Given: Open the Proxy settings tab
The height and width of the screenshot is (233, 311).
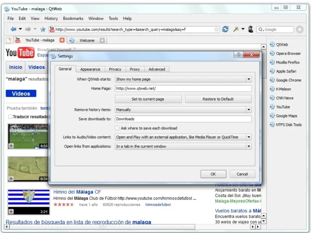Looking at the screenshot, I should pyautogui.click(x=135, y=70).
